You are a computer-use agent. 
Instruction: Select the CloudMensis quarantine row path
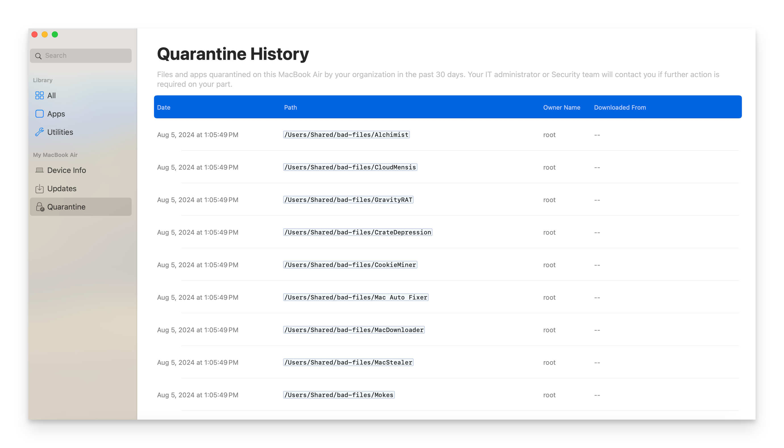tap(350, 168)
